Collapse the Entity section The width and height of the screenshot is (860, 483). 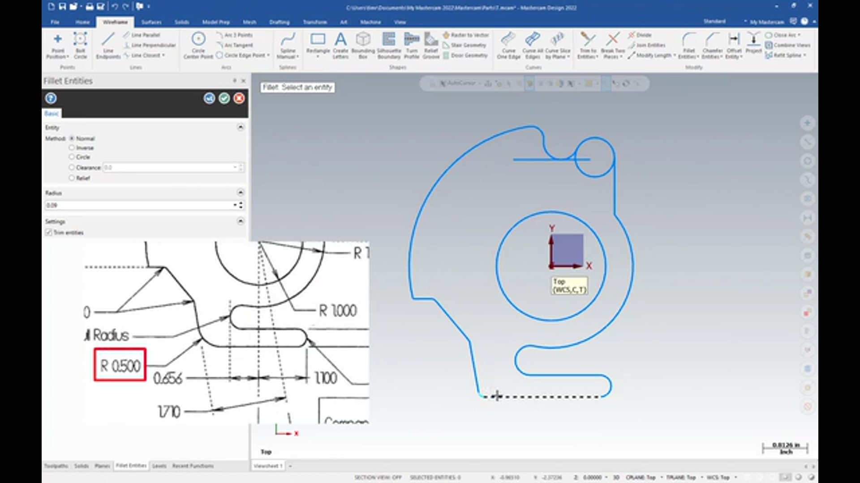(x=241, y=127)
